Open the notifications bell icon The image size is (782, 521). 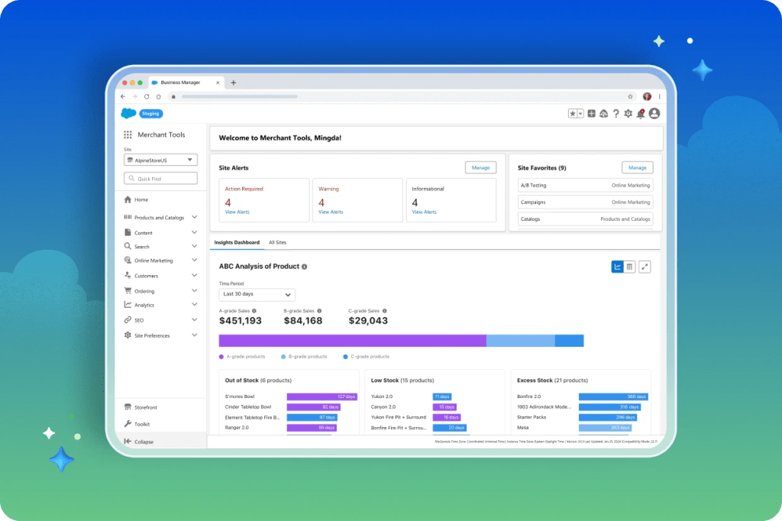(641, 114)
